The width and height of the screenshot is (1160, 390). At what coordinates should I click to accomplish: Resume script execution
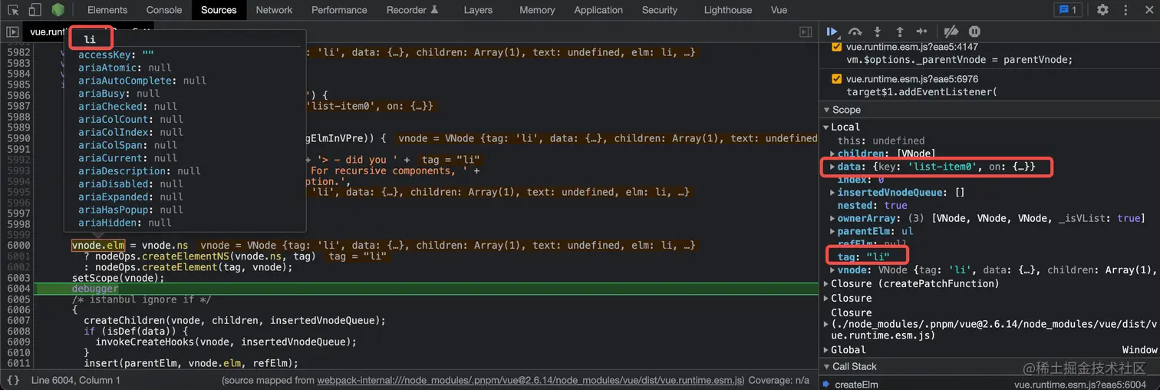point(832,31)
